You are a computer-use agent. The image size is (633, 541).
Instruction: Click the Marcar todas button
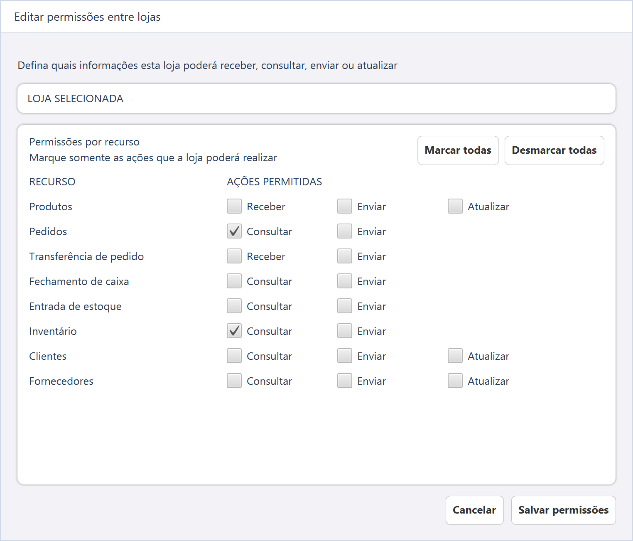(x=458, y=150)
